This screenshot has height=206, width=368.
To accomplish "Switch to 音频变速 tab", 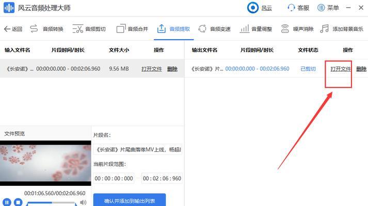I will (214, 29).
